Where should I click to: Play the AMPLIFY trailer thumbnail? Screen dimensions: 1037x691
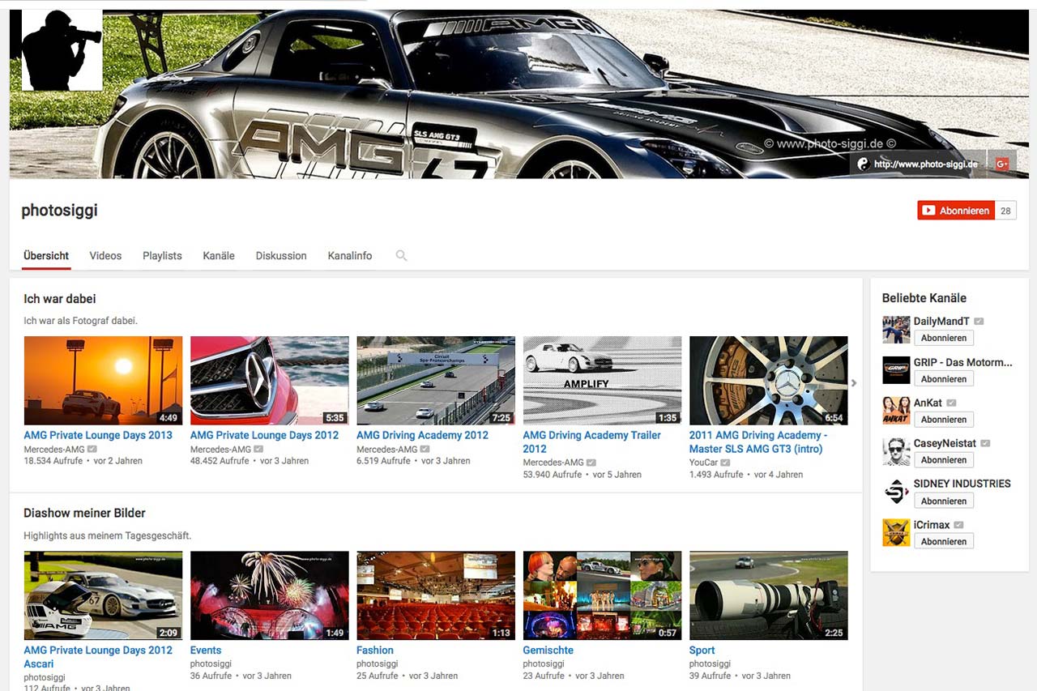click(x=602, y=381)
